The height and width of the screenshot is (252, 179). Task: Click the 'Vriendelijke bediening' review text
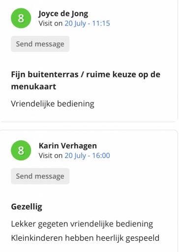pos(53,104)
